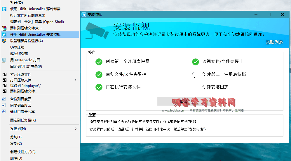This screenshot has width=291, height=161.
Task: Choose 固定到任务栏(K) menu item
Action: coord(23,120)
